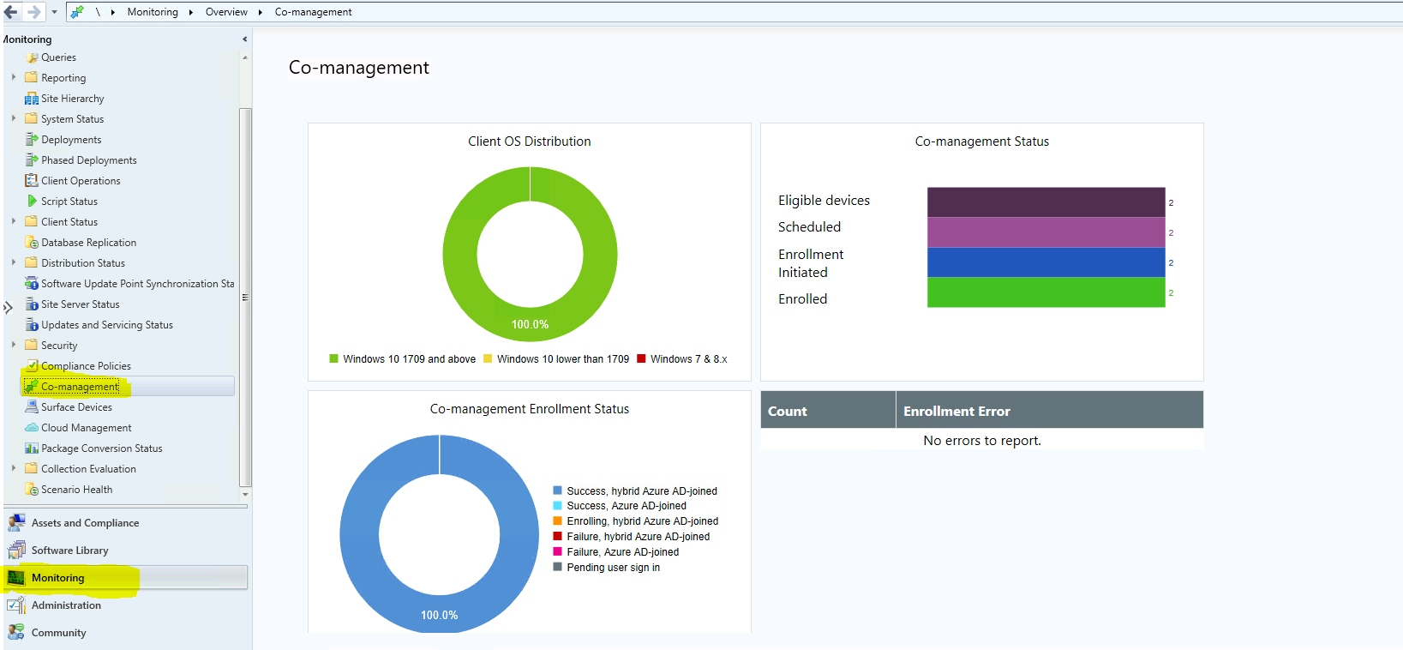This screenshot has height=650, width=1403.
Task: Click the Cloud Management icon
Action: coord(32,428)
